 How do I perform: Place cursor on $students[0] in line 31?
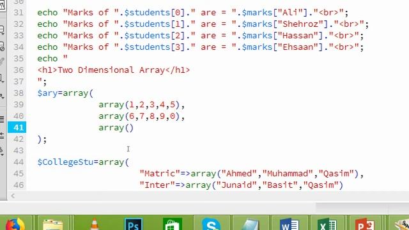pyautogui.click(x=155, y=13)
